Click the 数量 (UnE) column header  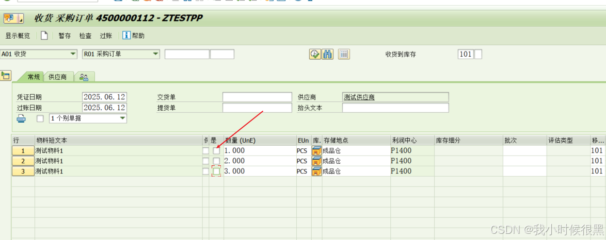point(260,140)
